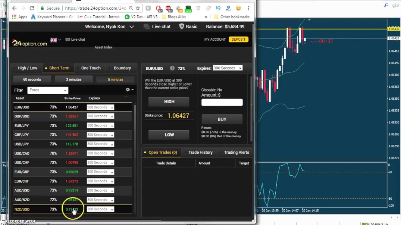Open the asset list settings gear
Viewport: 401px width, 225px height.
[129, 90]
